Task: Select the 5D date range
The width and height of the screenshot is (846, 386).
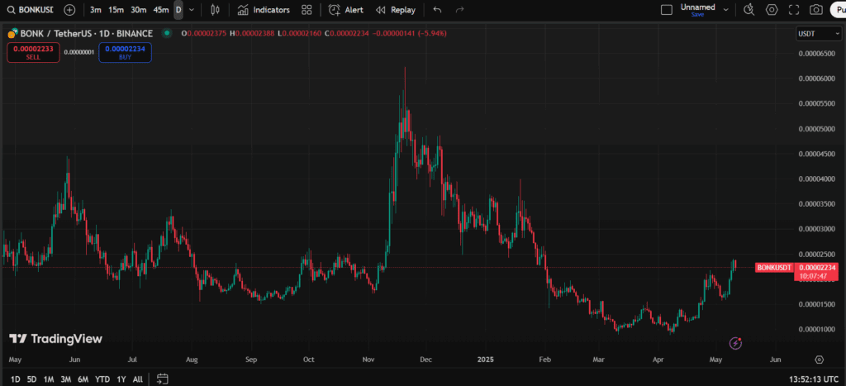Action: click(x=32, y=379)
